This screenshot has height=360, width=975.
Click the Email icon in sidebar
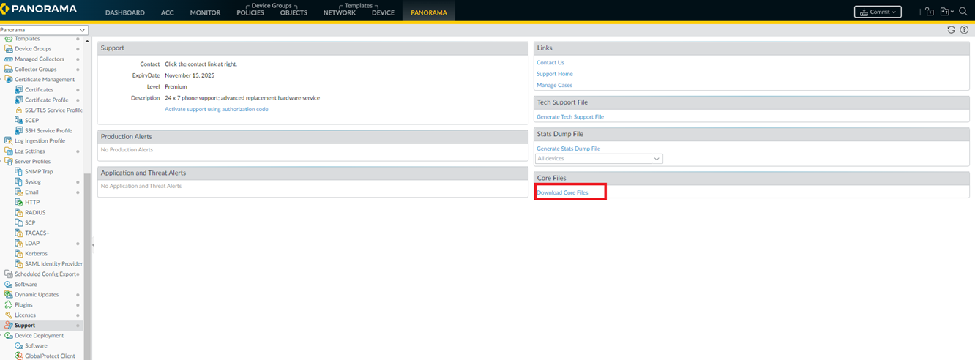pyautogui.click(x=19, y=192)
